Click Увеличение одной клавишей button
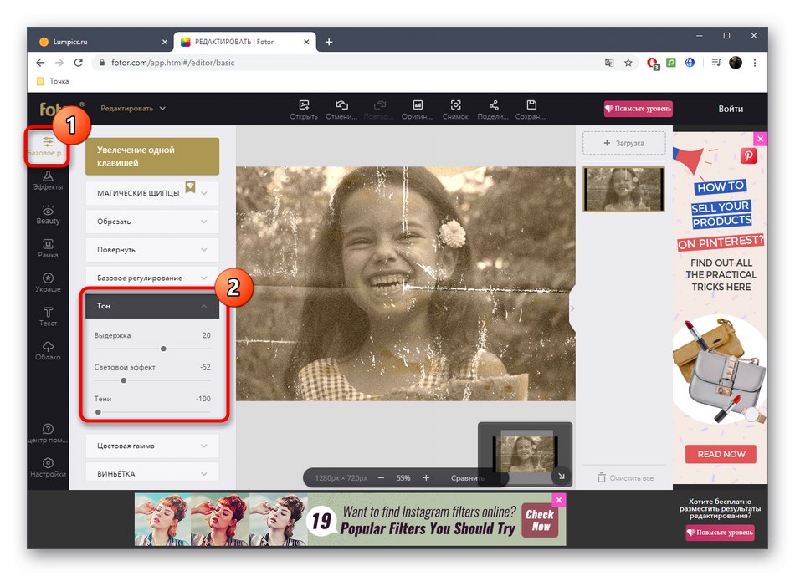795x576 pixels. [152, 156]
